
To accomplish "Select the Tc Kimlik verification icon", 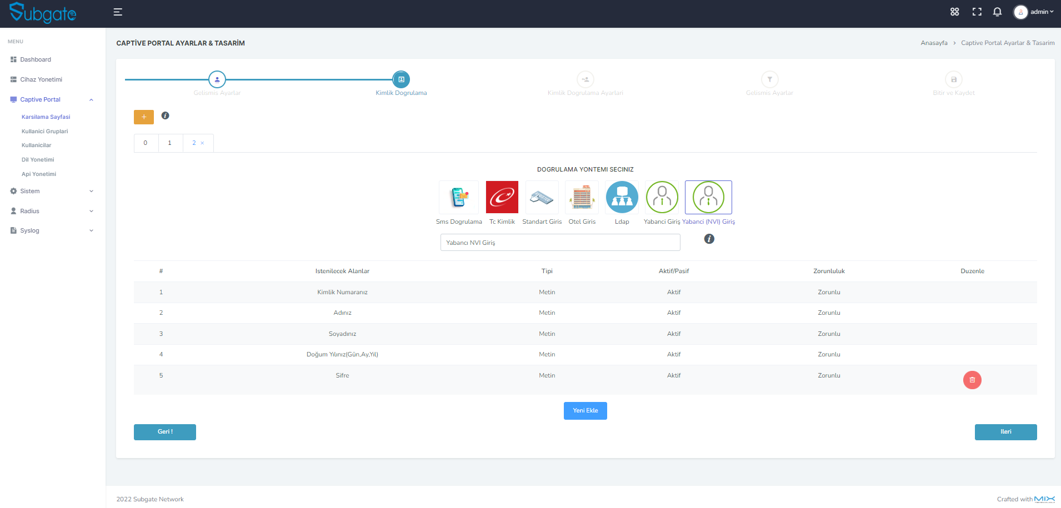I will click(502, 197).
